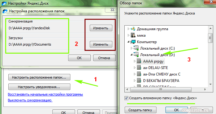Image resolution: width=216 pixels, height=114 pixels.
Task: Select the Локальный диск (C:) drive icon
Action: pos(136,48)
